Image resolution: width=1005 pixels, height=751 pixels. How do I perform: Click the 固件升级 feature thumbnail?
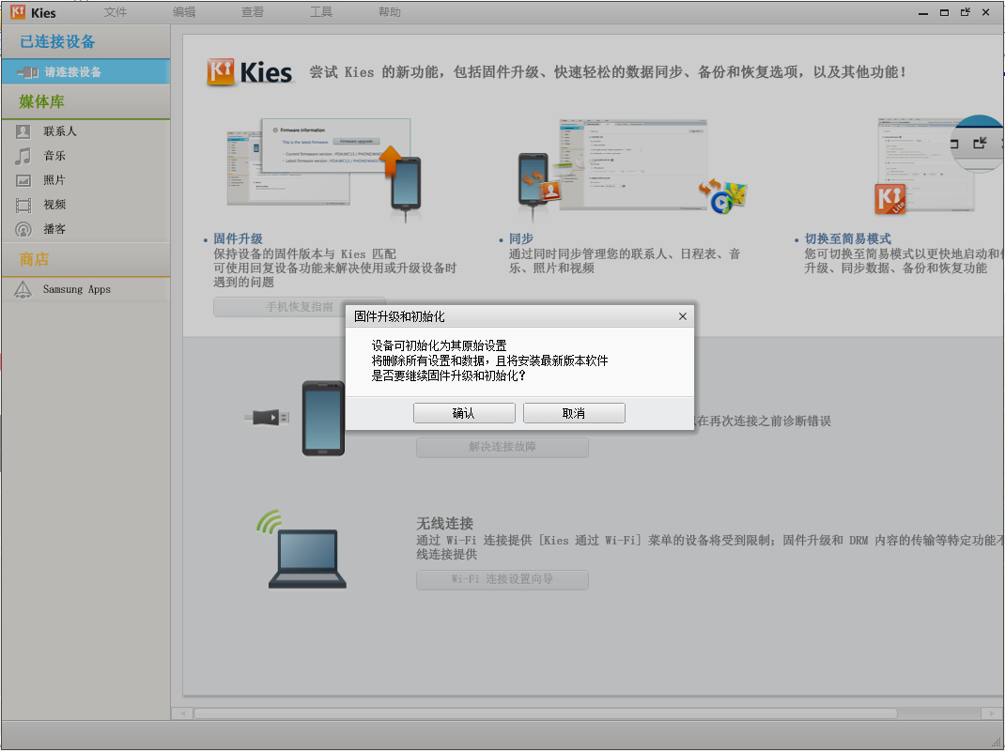[324, 170]
